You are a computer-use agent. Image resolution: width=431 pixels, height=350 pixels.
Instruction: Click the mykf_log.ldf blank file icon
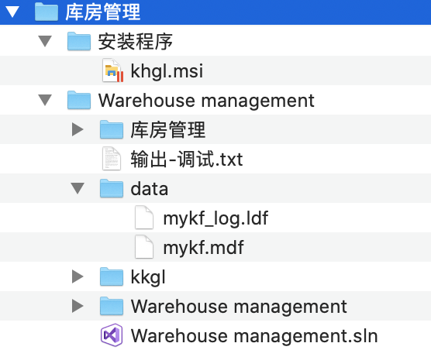point(144,218)
